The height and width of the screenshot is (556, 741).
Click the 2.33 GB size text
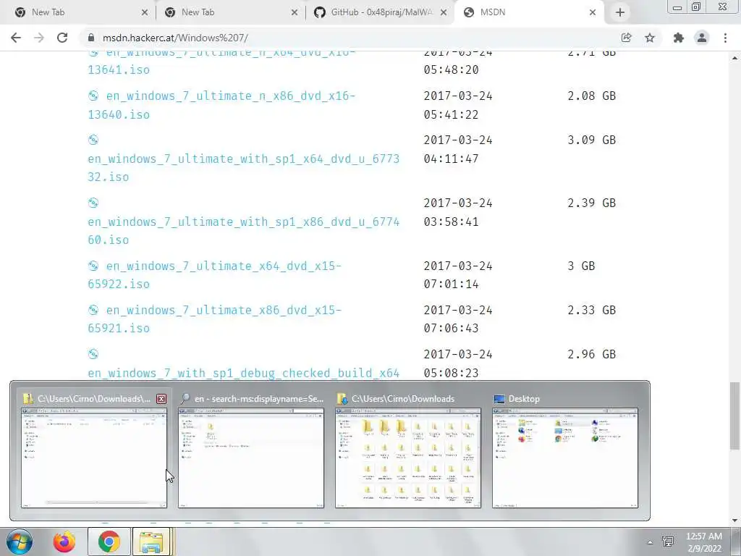pos(592,310)
